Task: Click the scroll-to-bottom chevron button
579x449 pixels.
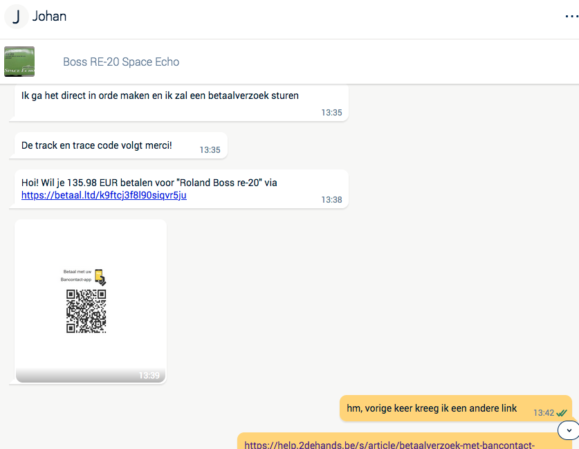Action: (569, 430)
